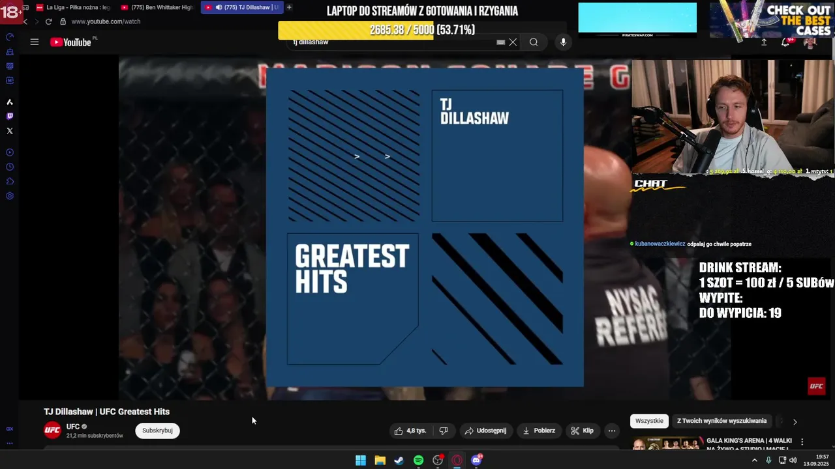Open the YouTube guide hamburger menu
Screen dimensions: 835x469
[35, 42]
